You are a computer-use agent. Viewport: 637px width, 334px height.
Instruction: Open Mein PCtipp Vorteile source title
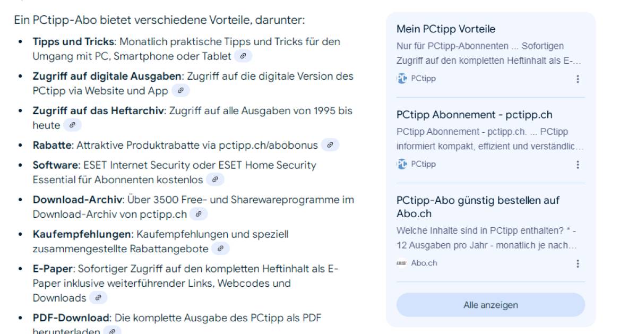[x=446, y=29]
